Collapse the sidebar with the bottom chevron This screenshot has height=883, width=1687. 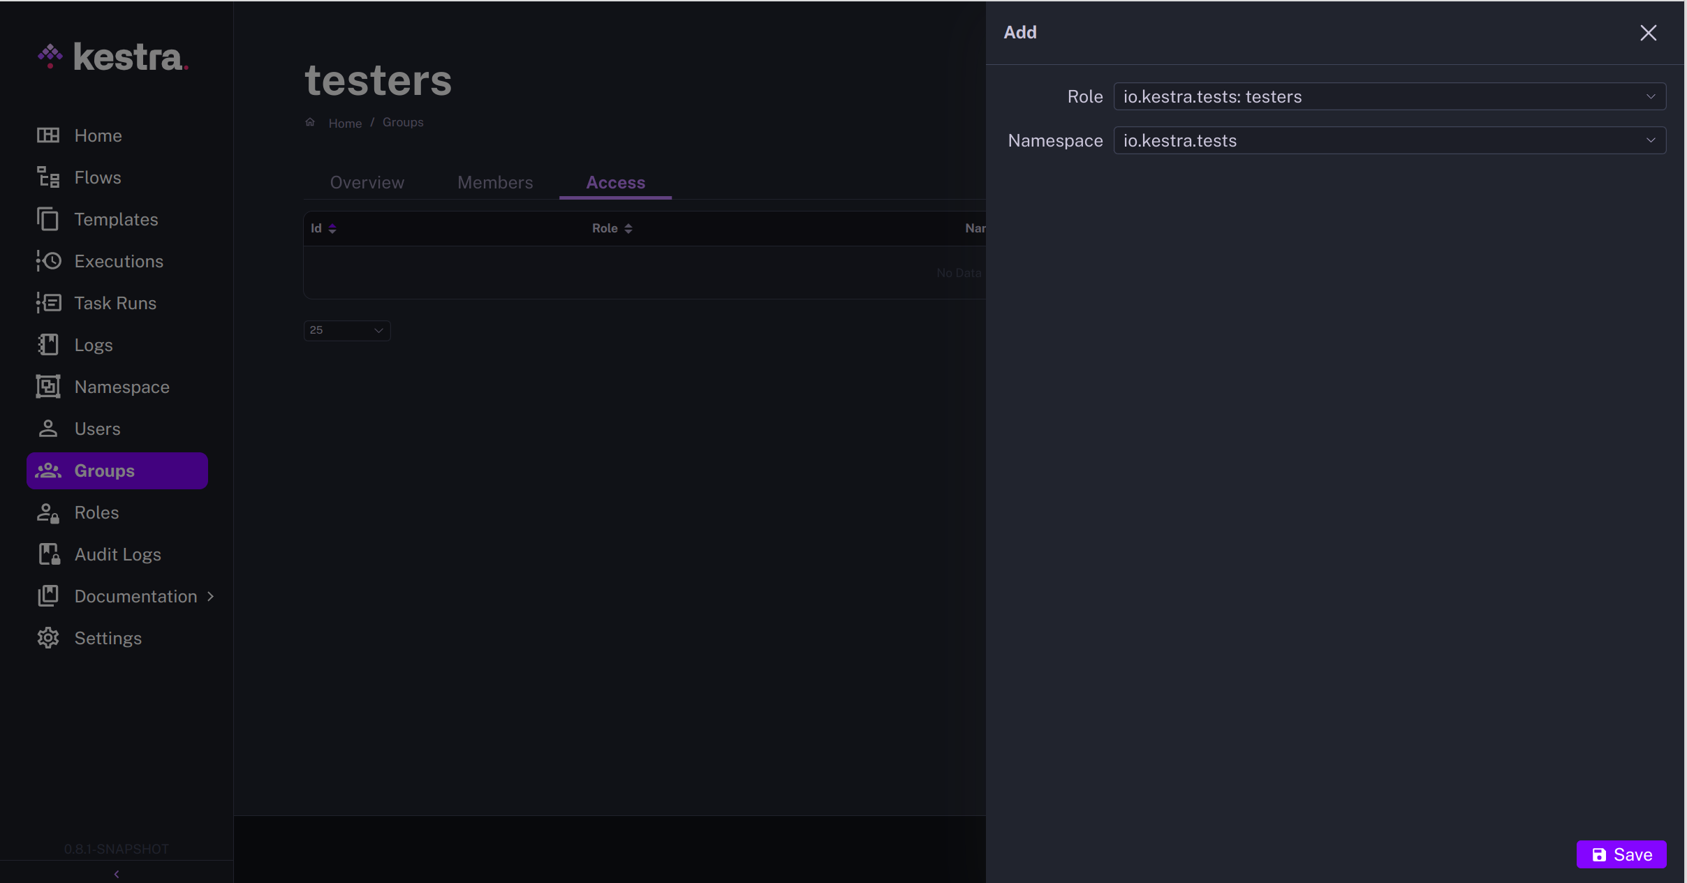(117, 874)
